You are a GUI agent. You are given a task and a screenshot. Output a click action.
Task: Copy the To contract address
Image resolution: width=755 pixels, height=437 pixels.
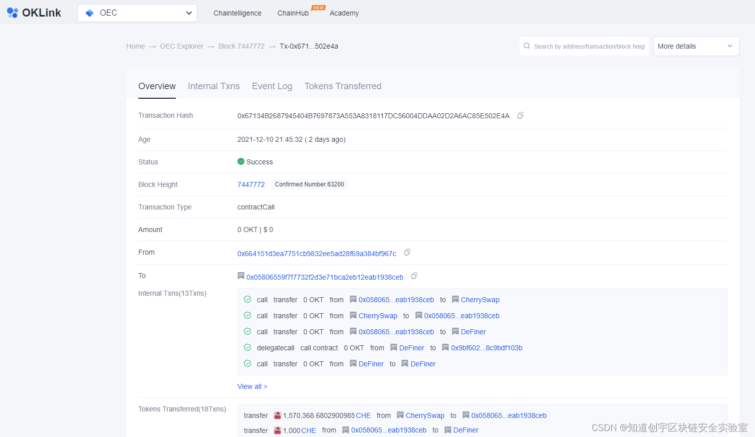coord(414,276)
